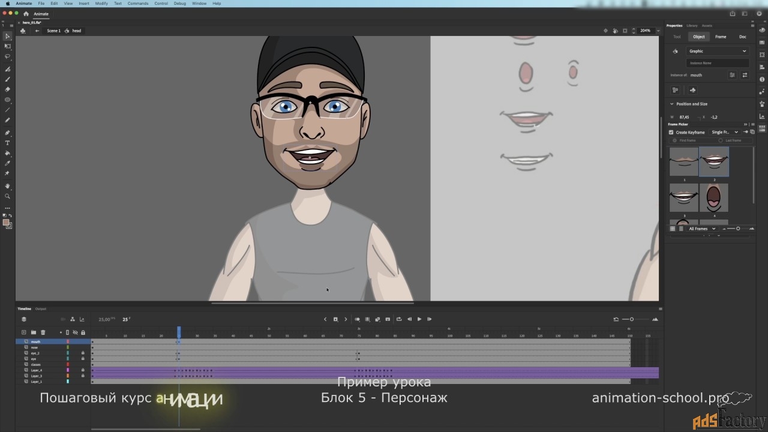Screen dimensions: 768x432
Task: Switch to the Doc properties tab
Action: [743, 37]
